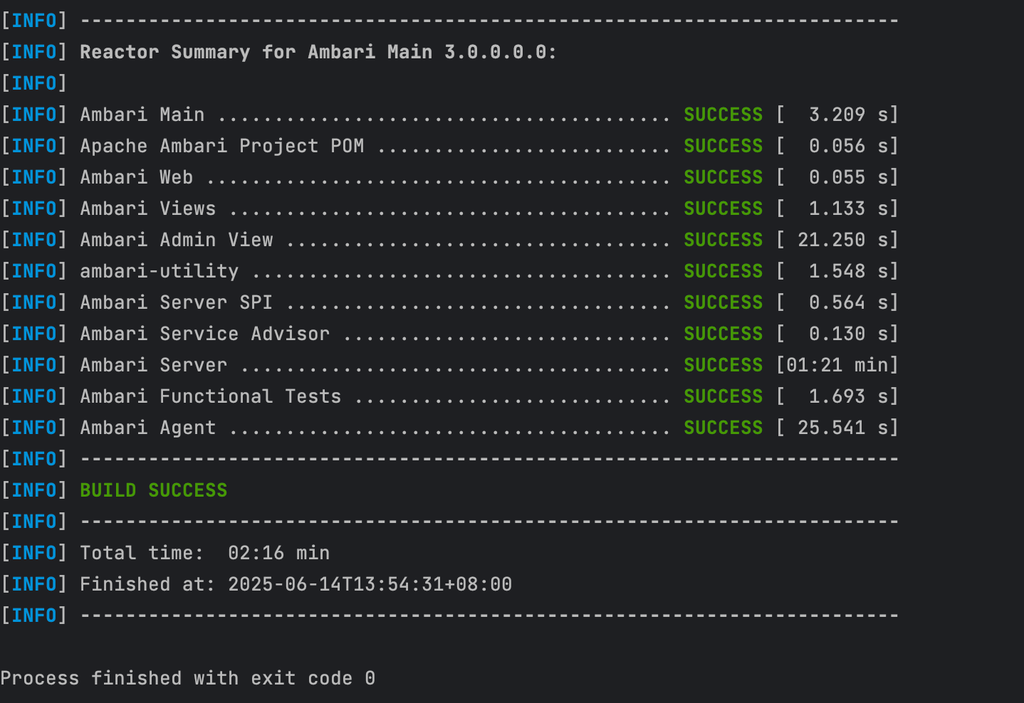Viewport: 1024px width, 703px height.
Task: Select the 'Ambari Service Advisor' module name
Action: pyautogui.click(x=205, y=334)
